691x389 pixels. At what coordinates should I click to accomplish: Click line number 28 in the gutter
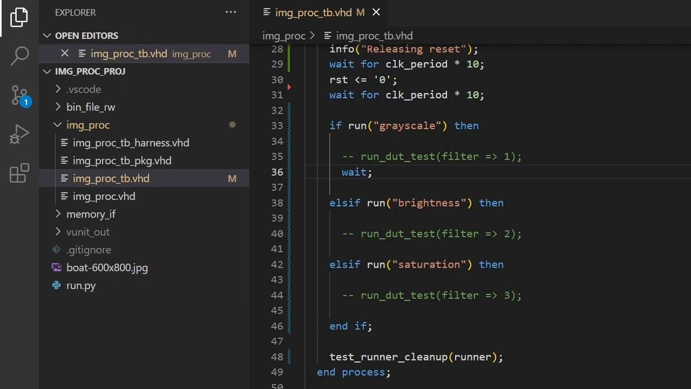[x=277, y=49]
